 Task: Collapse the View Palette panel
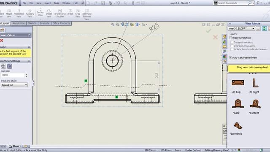tap(229, 24)
